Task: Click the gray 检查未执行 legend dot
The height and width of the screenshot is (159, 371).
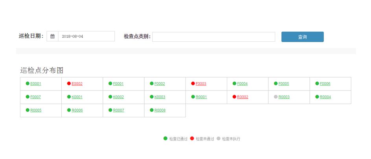Action: click(x=218, y=139)
